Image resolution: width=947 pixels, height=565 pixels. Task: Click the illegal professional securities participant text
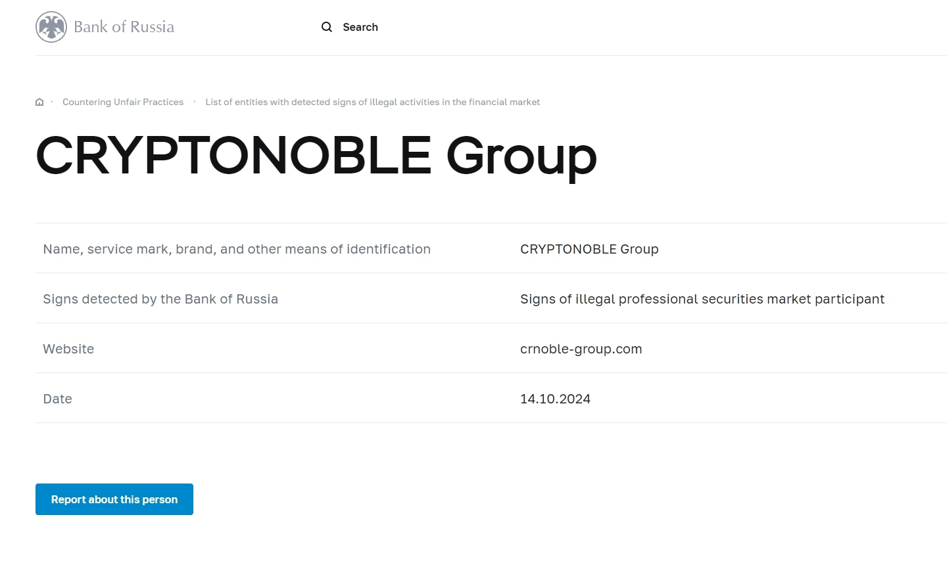[x=702, y=299]
